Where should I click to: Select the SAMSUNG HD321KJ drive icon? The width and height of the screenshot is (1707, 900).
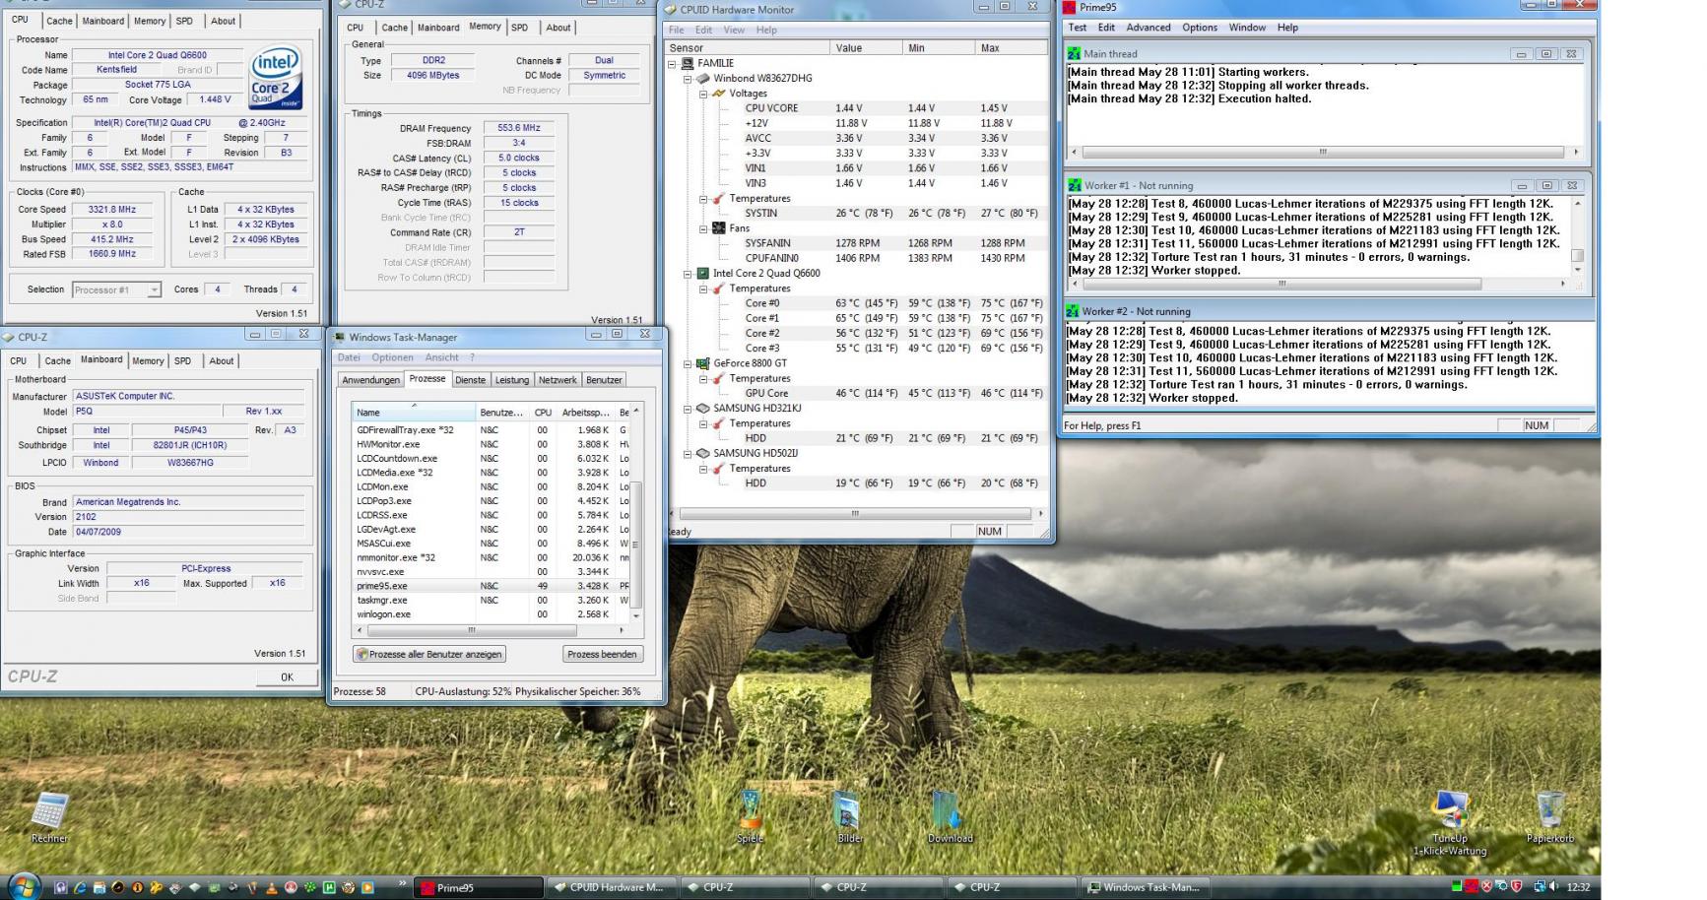[x=703, y=408]
